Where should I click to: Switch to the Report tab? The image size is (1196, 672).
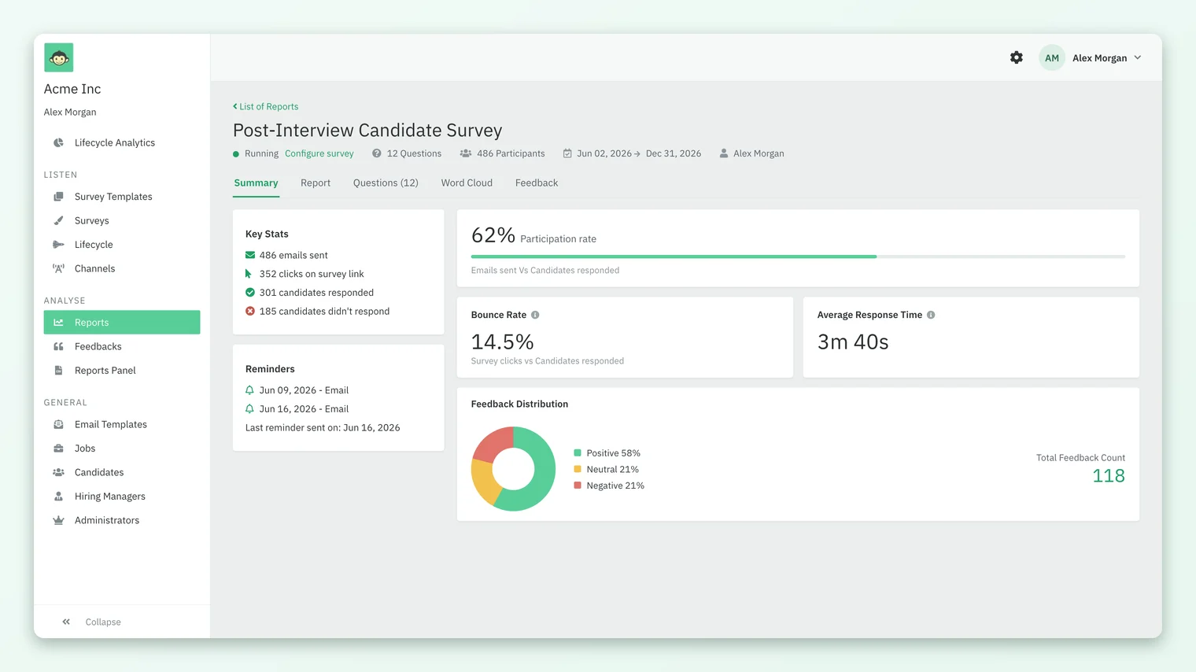tap(316, 183)
